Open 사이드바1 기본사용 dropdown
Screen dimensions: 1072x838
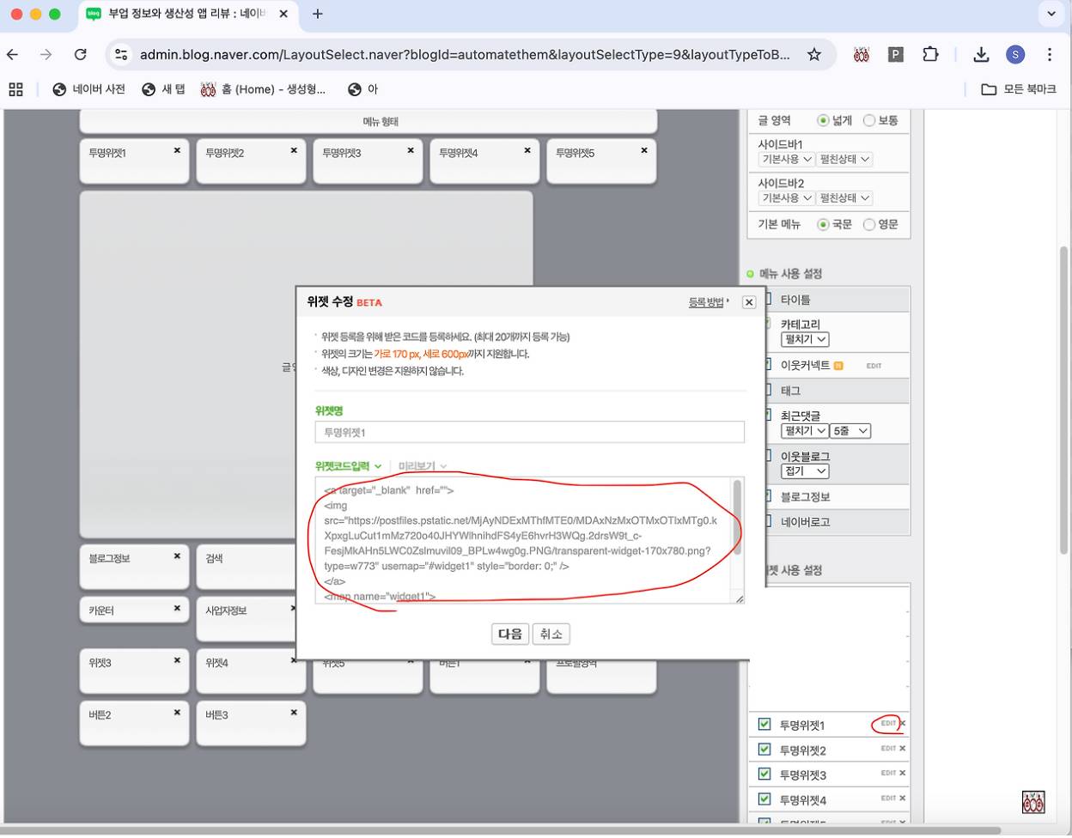[786, 160]
